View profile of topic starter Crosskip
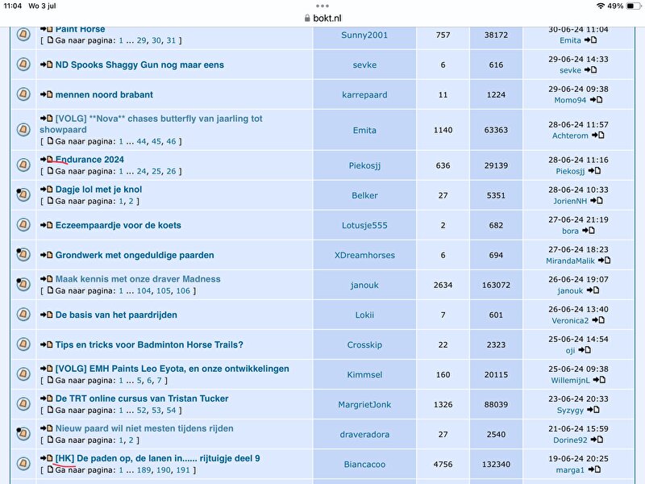Image resolution: width=645 pixels, height=484 pixels. 364,345
